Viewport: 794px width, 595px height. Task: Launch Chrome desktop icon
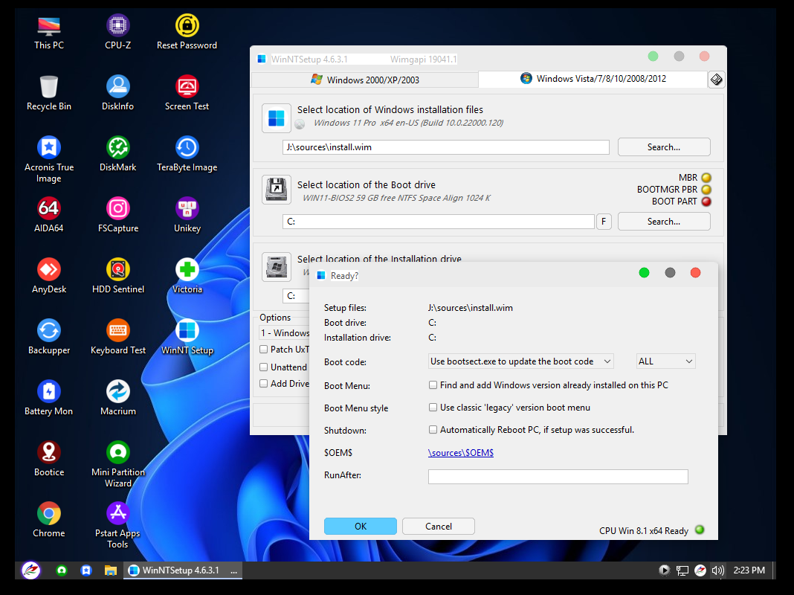(48, 521)
